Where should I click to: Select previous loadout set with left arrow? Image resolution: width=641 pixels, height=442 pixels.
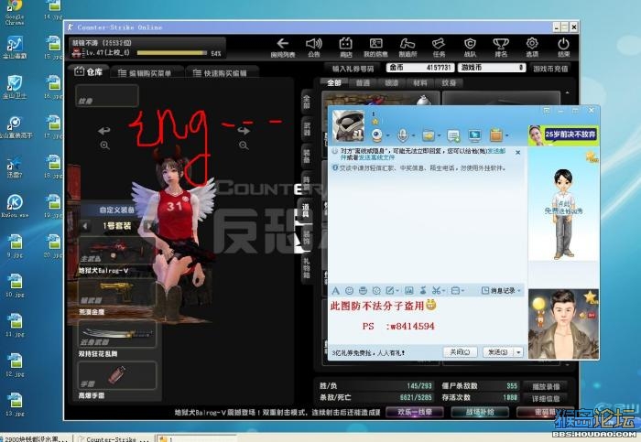[84, 226]
